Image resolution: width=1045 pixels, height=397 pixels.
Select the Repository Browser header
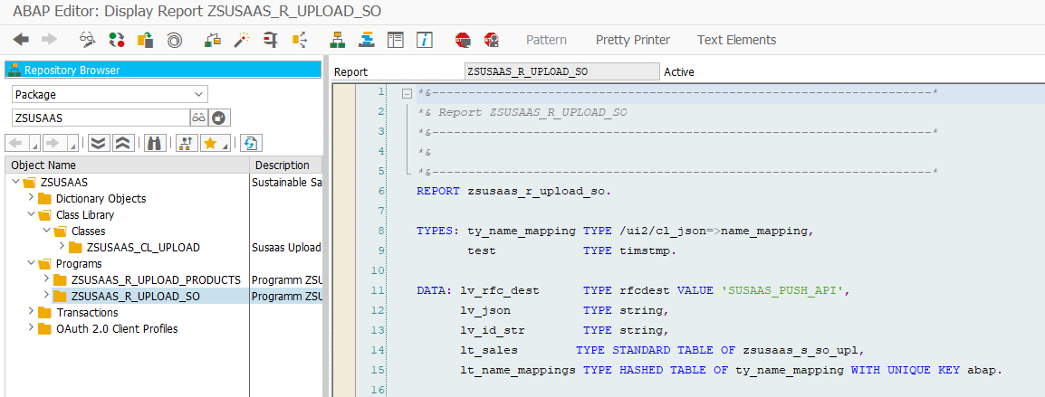point(163,70)
